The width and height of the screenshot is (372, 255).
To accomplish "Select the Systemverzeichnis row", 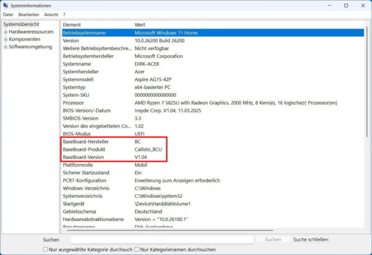I will (x=213, y=196).
